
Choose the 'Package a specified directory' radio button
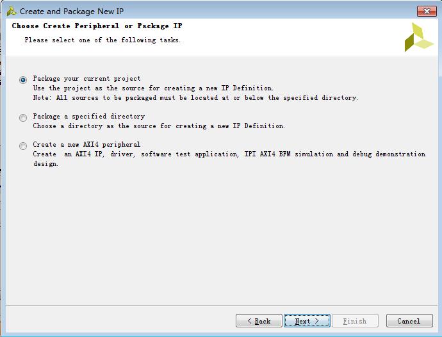pyautogui.click(x=24, y=117)
